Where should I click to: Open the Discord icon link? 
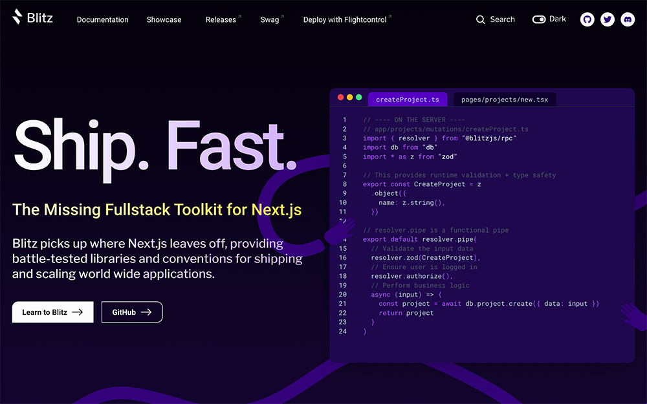pos(628,19)
